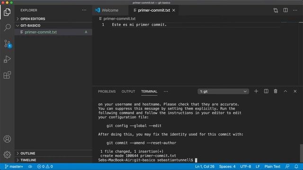Open editor More Actions ellipsis
This screenshot has height=170, width=303.
coord(295,10)
